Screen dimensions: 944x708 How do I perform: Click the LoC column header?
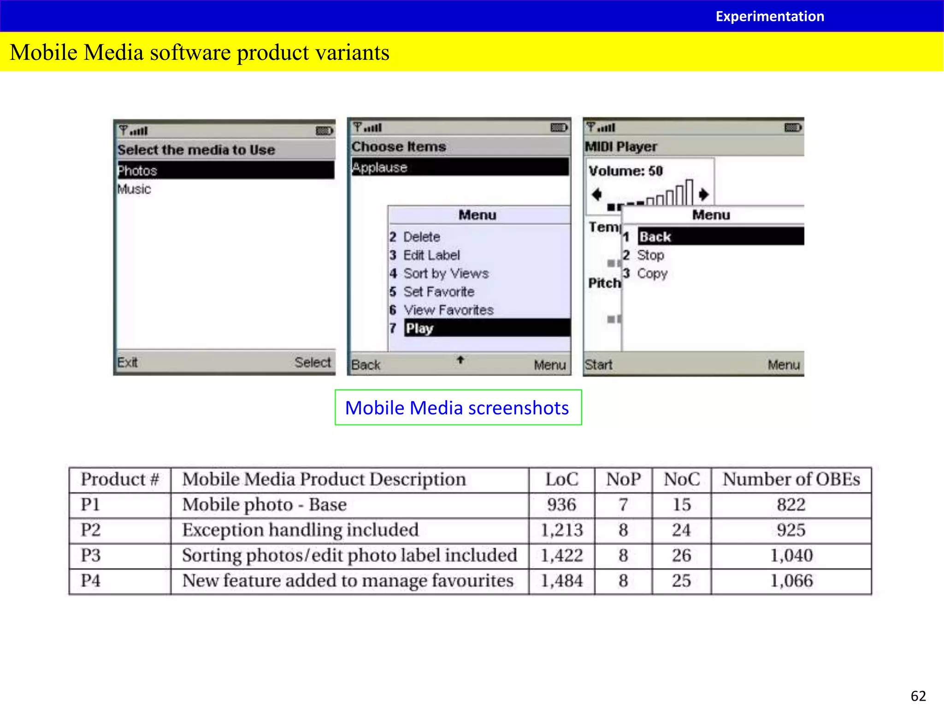point(562,479)
